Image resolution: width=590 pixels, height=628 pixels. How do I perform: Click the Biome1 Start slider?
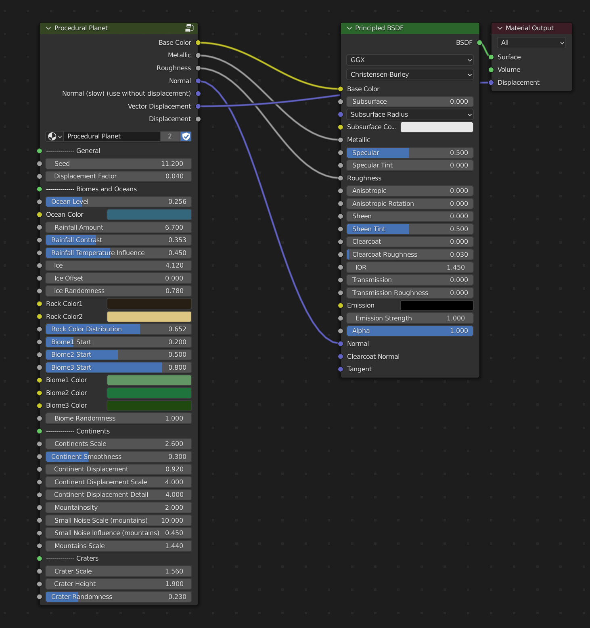[x=119, y=342]
